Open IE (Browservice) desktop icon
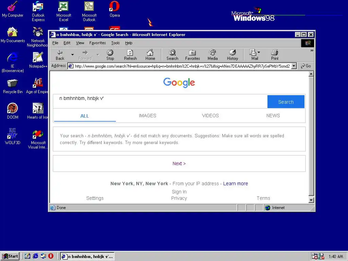The image size is (348, 261). coord(13,63)
